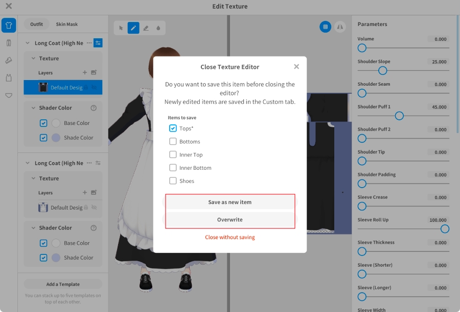Collapse the first Texture section
The width and height of the screenshot is (460, 312).
click(33, 59)
